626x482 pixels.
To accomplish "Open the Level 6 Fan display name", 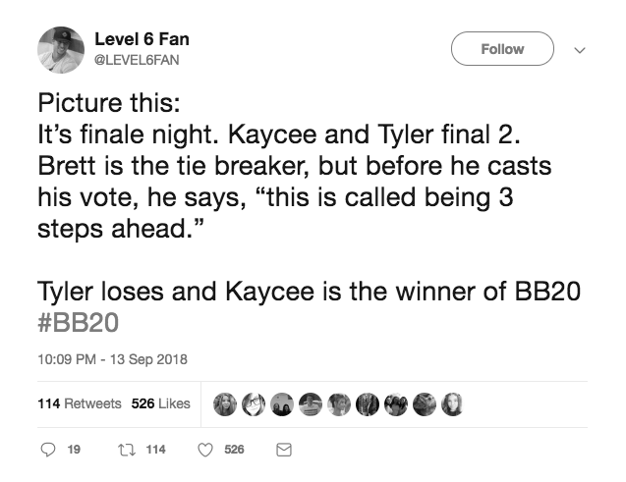I will (x=142, y=39).
